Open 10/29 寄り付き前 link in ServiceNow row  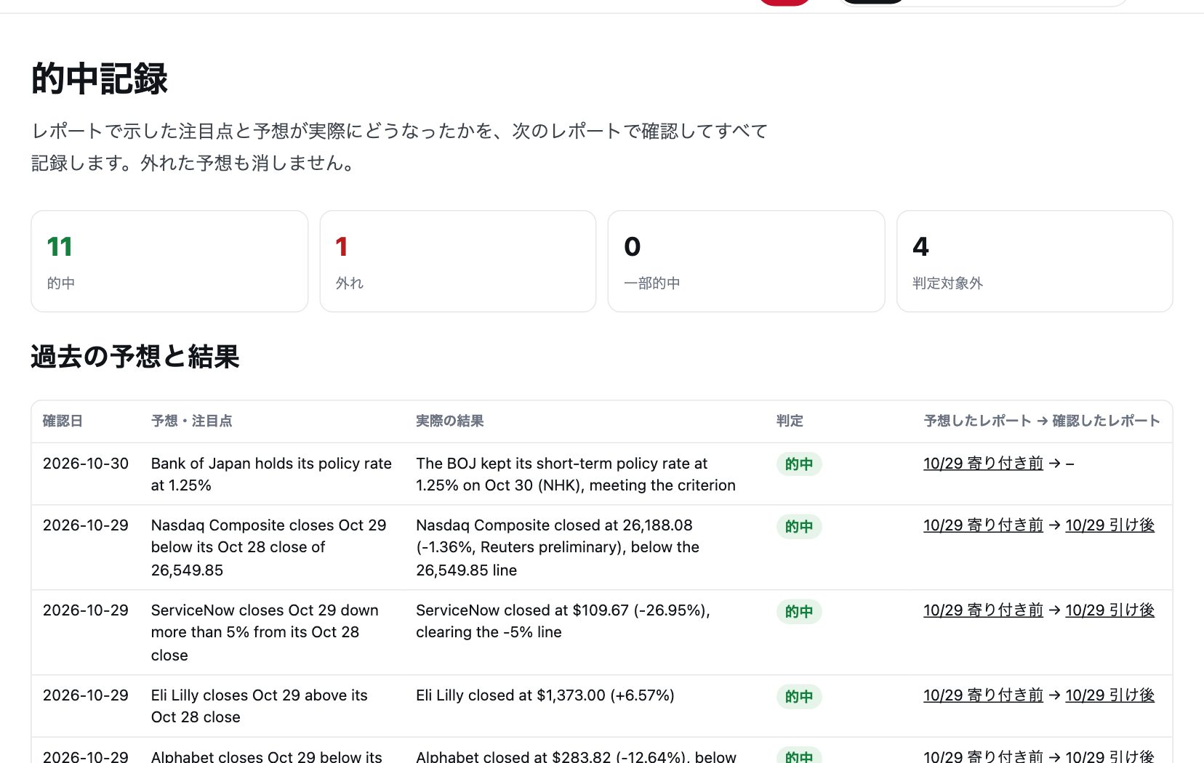(x=983, y=610)
